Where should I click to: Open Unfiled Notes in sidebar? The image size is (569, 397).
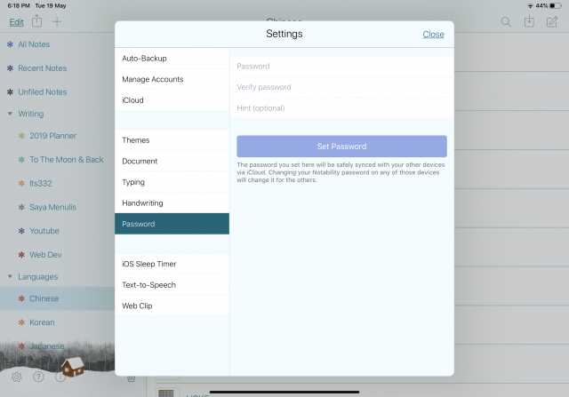click(x=43, y=92)
